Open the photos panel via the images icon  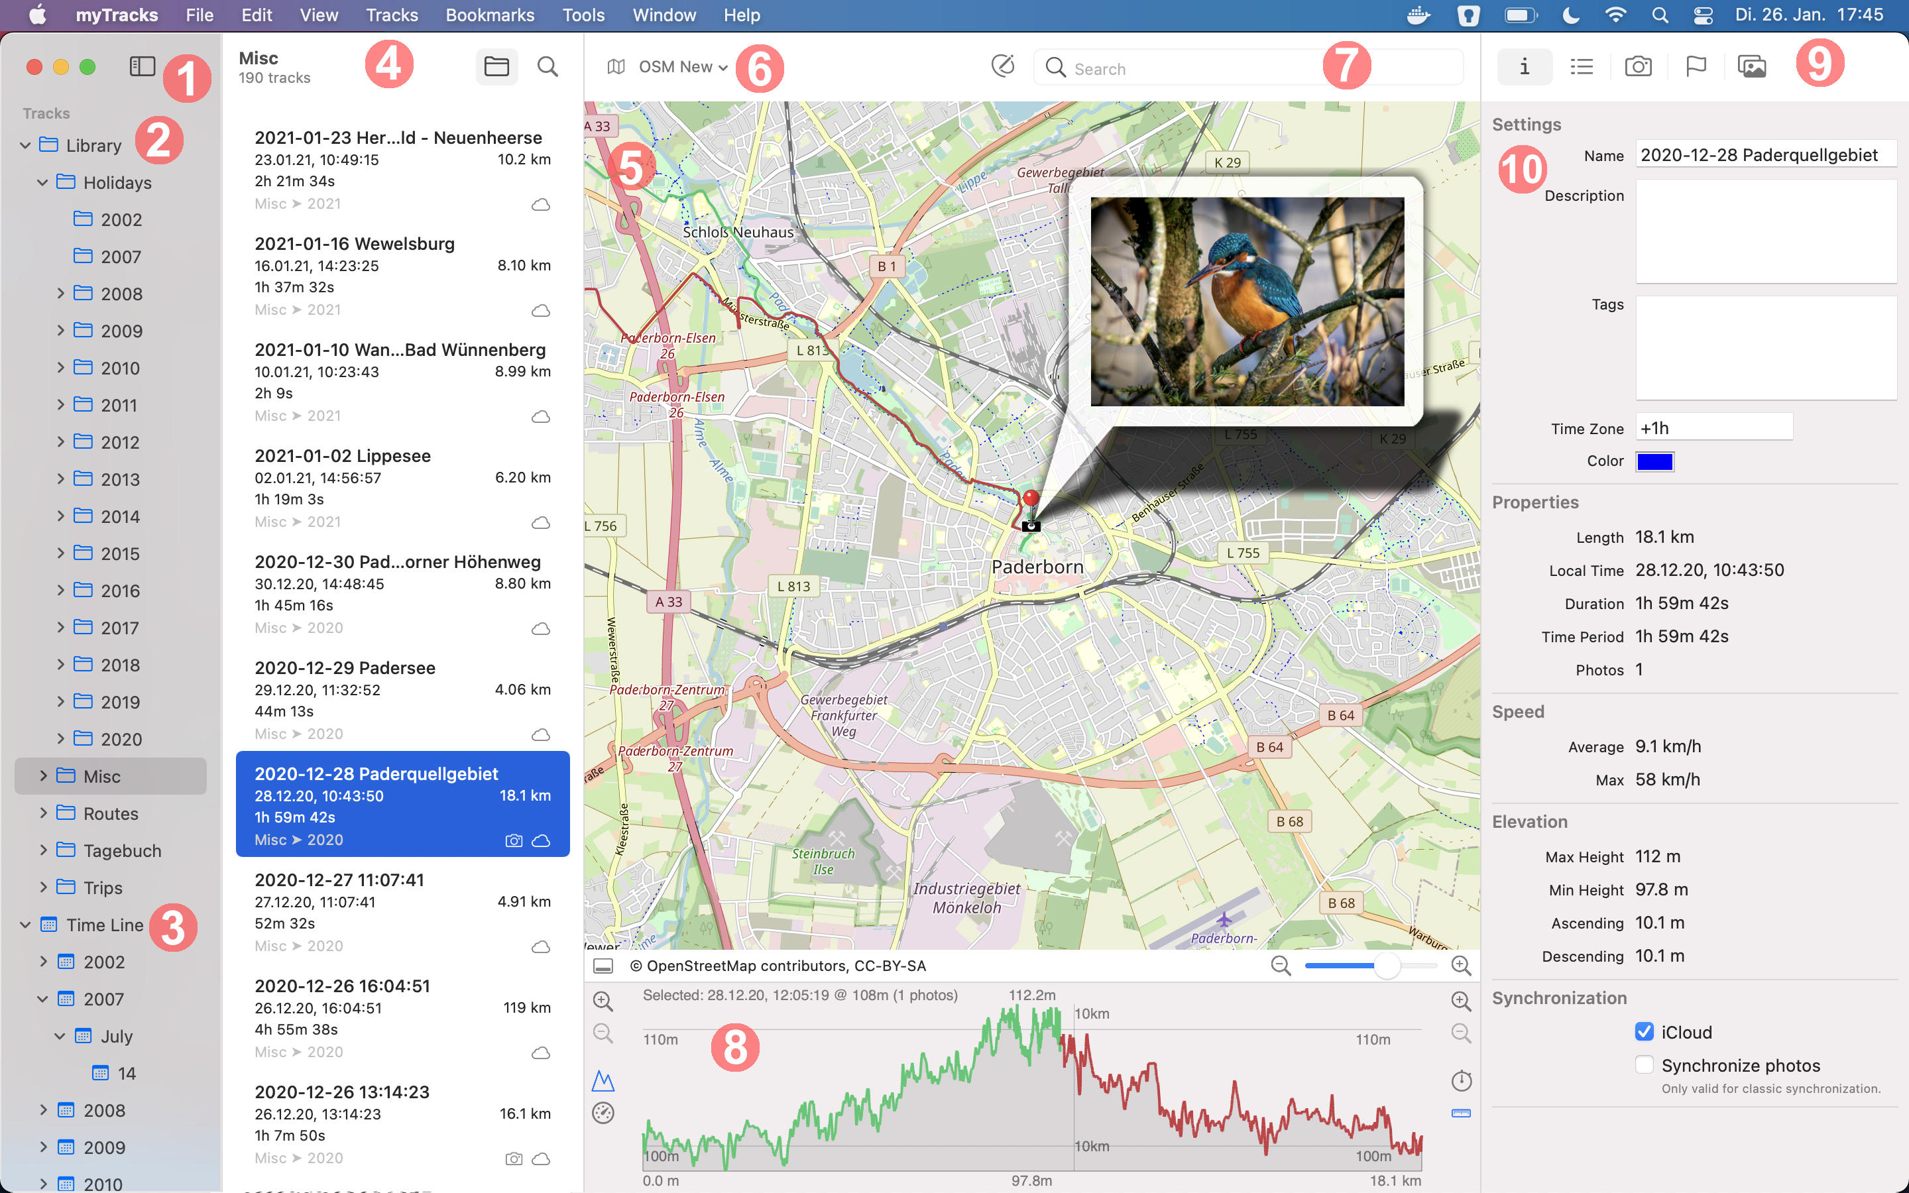click(1753, 66)
